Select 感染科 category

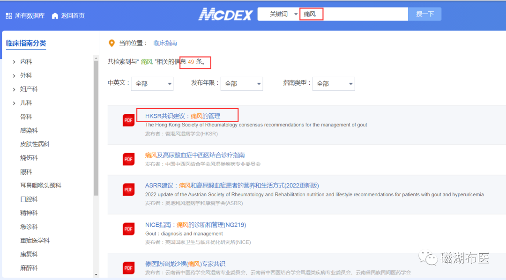pyautogui.click(x=29, y=131)
